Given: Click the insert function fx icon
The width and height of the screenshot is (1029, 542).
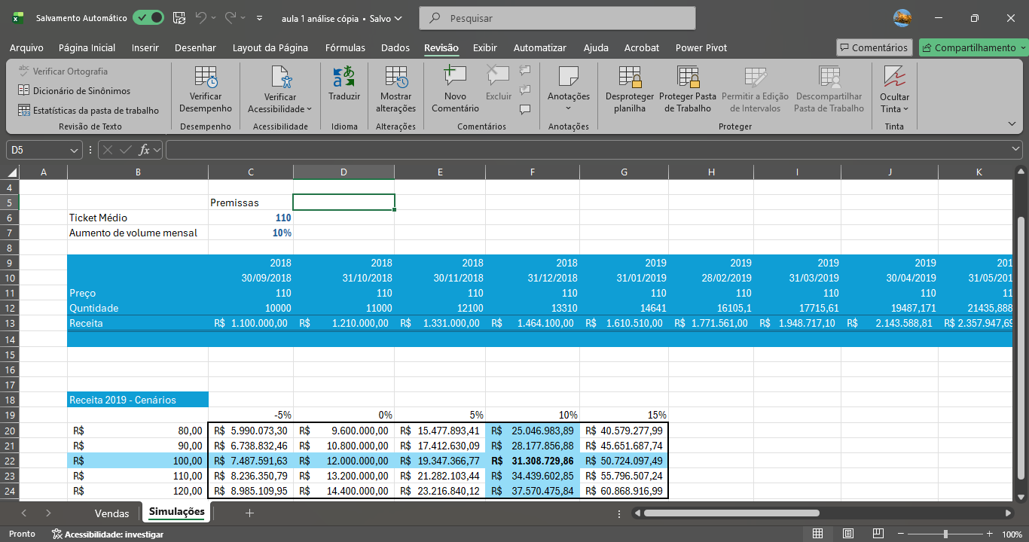Looking at the screenshot, I should coord(145,150).
